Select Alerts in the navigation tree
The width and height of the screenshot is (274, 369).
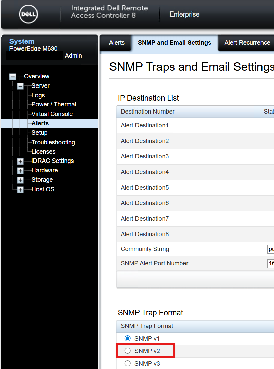point(40,123)
